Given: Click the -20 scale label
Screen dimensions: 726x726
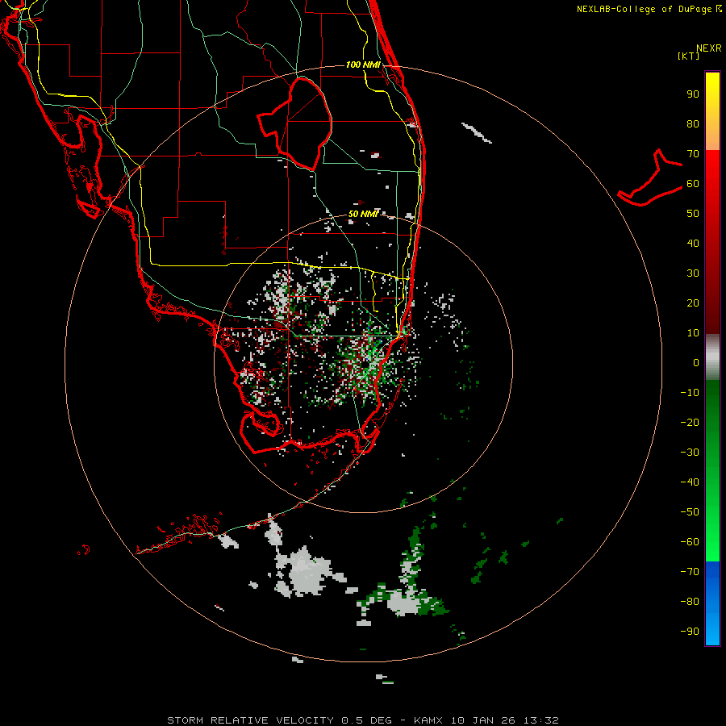Looking at the screenshot, I should point(690,423).
